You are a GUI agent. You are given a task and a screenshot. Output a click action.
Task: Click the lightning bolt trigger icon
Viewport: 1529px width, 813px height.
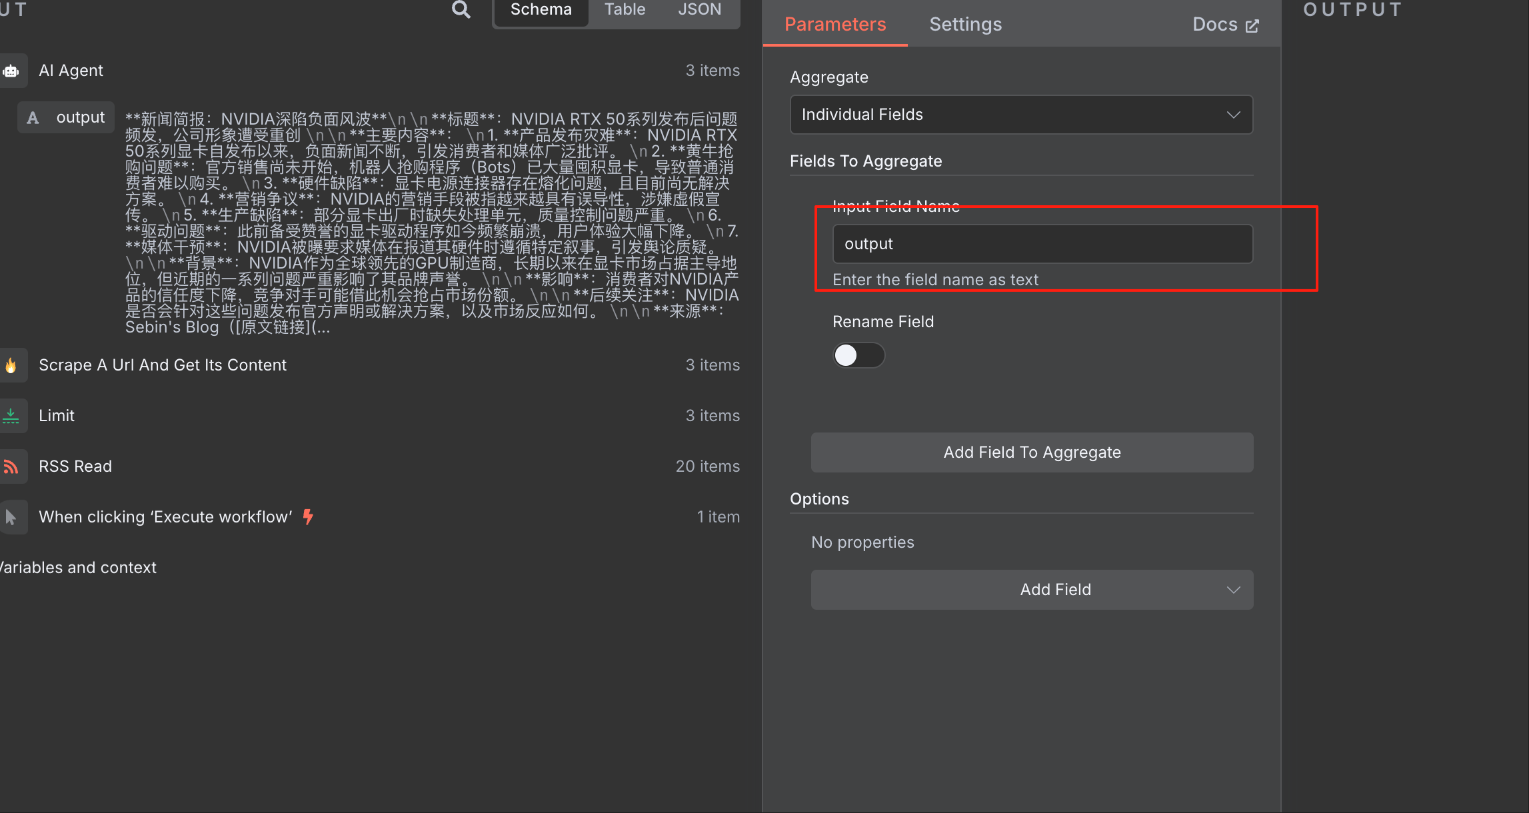[308, 517]
